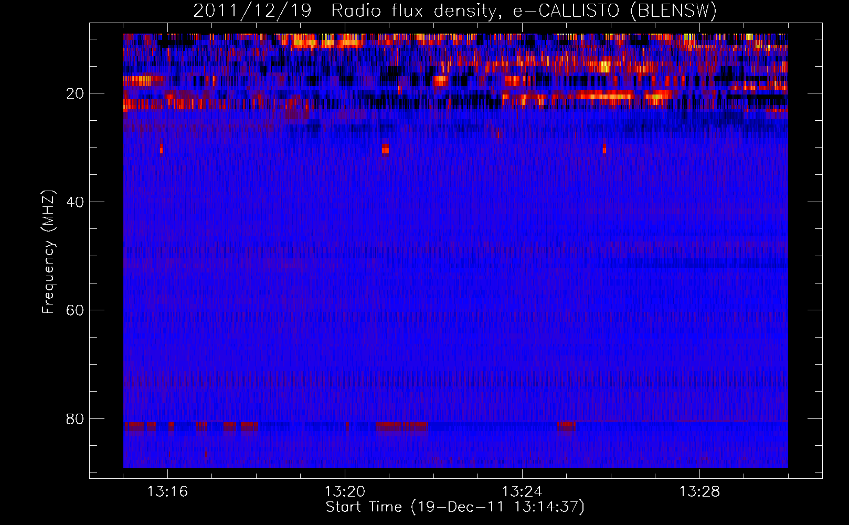
Task: Click the 13:28 time tick label
Action: (699, 492)
